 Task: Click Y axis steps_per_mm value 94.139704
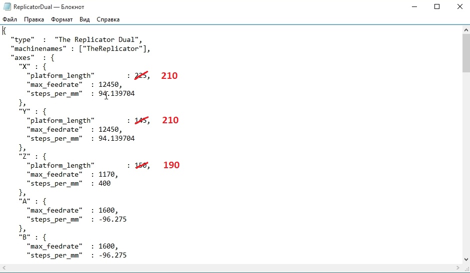(117, 138)
